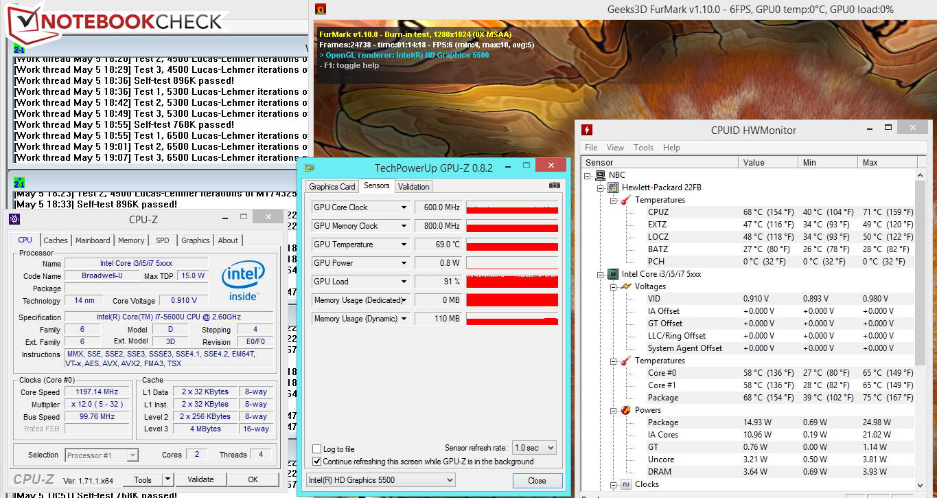The image size is (937, 498).
Task: Click the 69.0 °C GPU Temperature value
Action: pyautogui.click(x=438, y=245)
